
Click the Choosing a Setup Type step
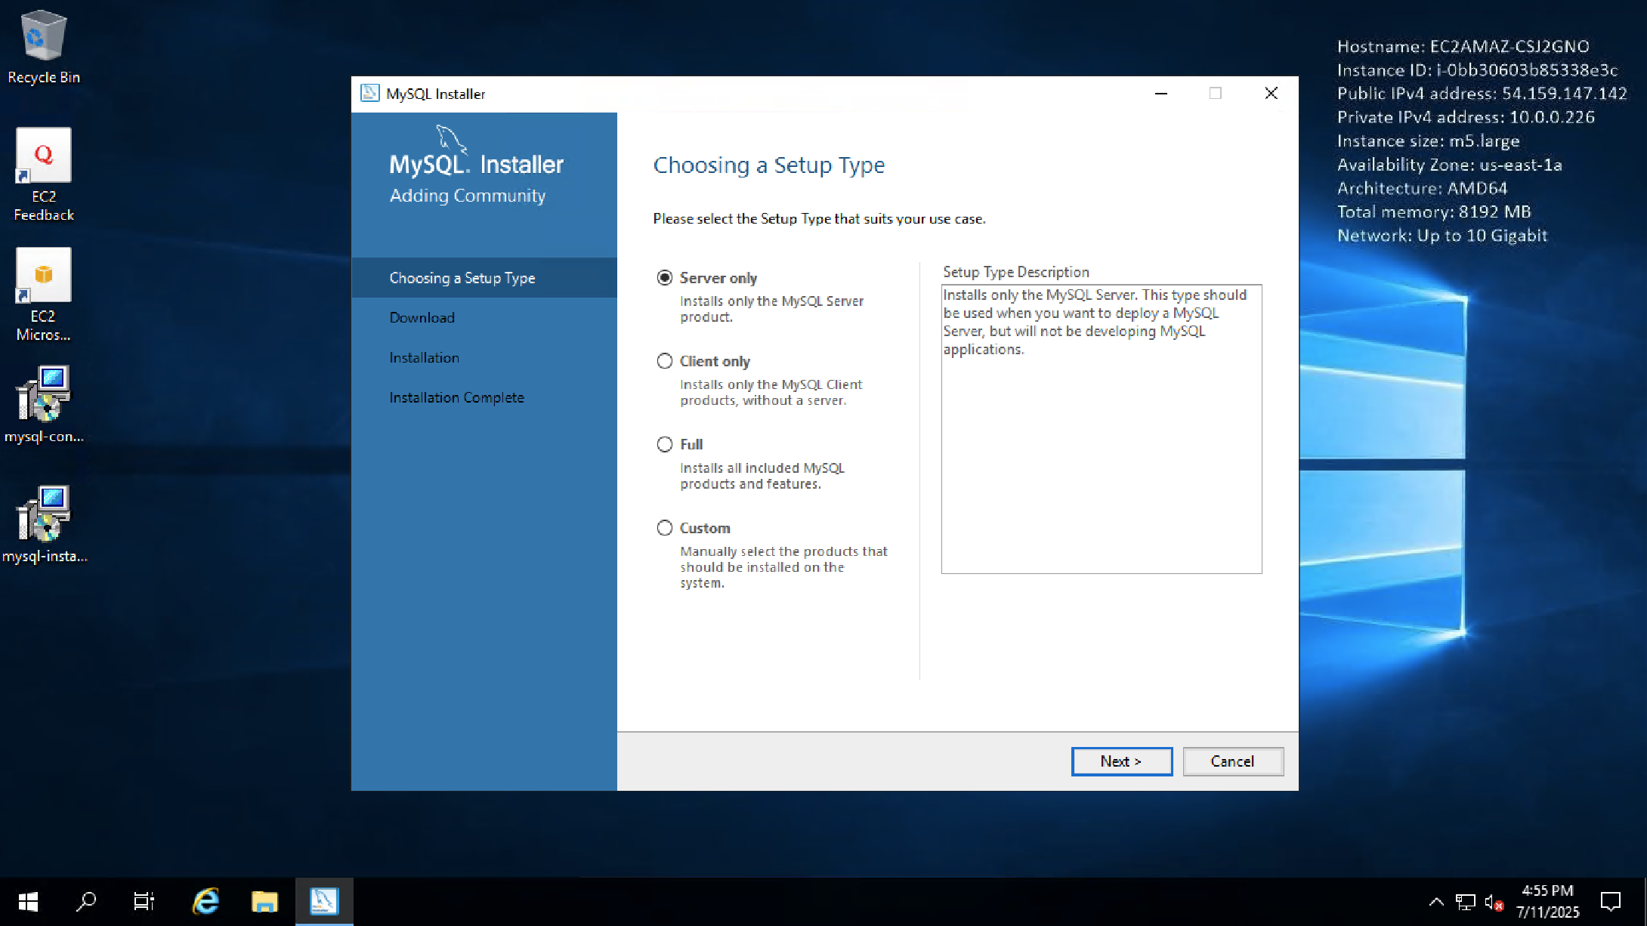tap(484, 278)
